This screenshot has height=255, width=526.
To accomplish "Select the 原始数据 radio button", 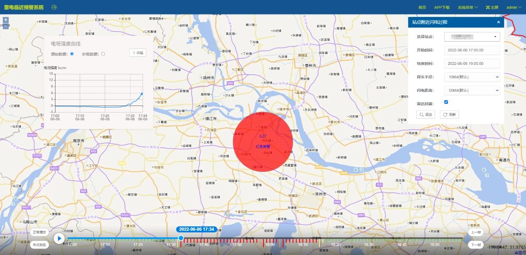I will pyautogui.click(x=72, y=54).
